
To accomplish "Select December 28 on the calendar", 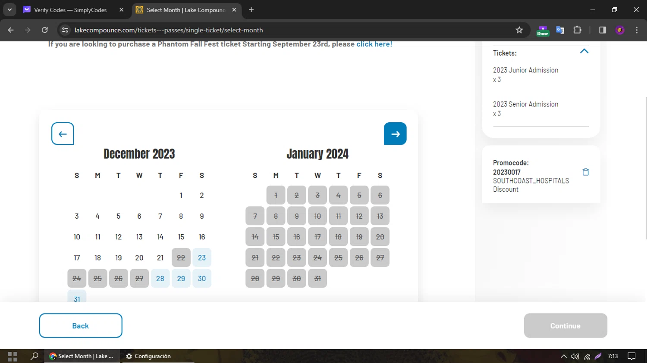I will [160, 278].
